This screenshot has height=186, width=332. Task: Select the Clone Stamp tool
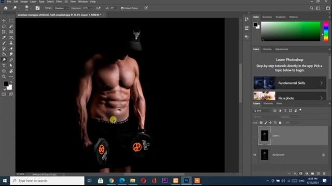click(11, 43)
